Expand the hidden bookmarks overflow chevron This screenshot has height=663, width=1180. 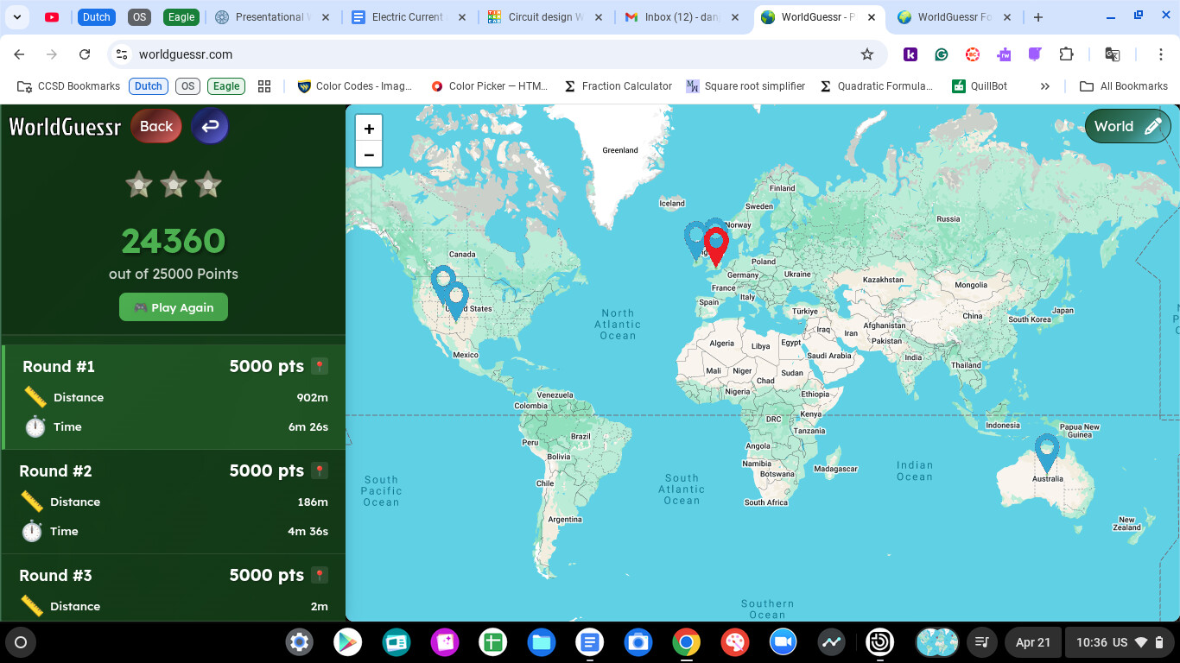pos(1045,86)
